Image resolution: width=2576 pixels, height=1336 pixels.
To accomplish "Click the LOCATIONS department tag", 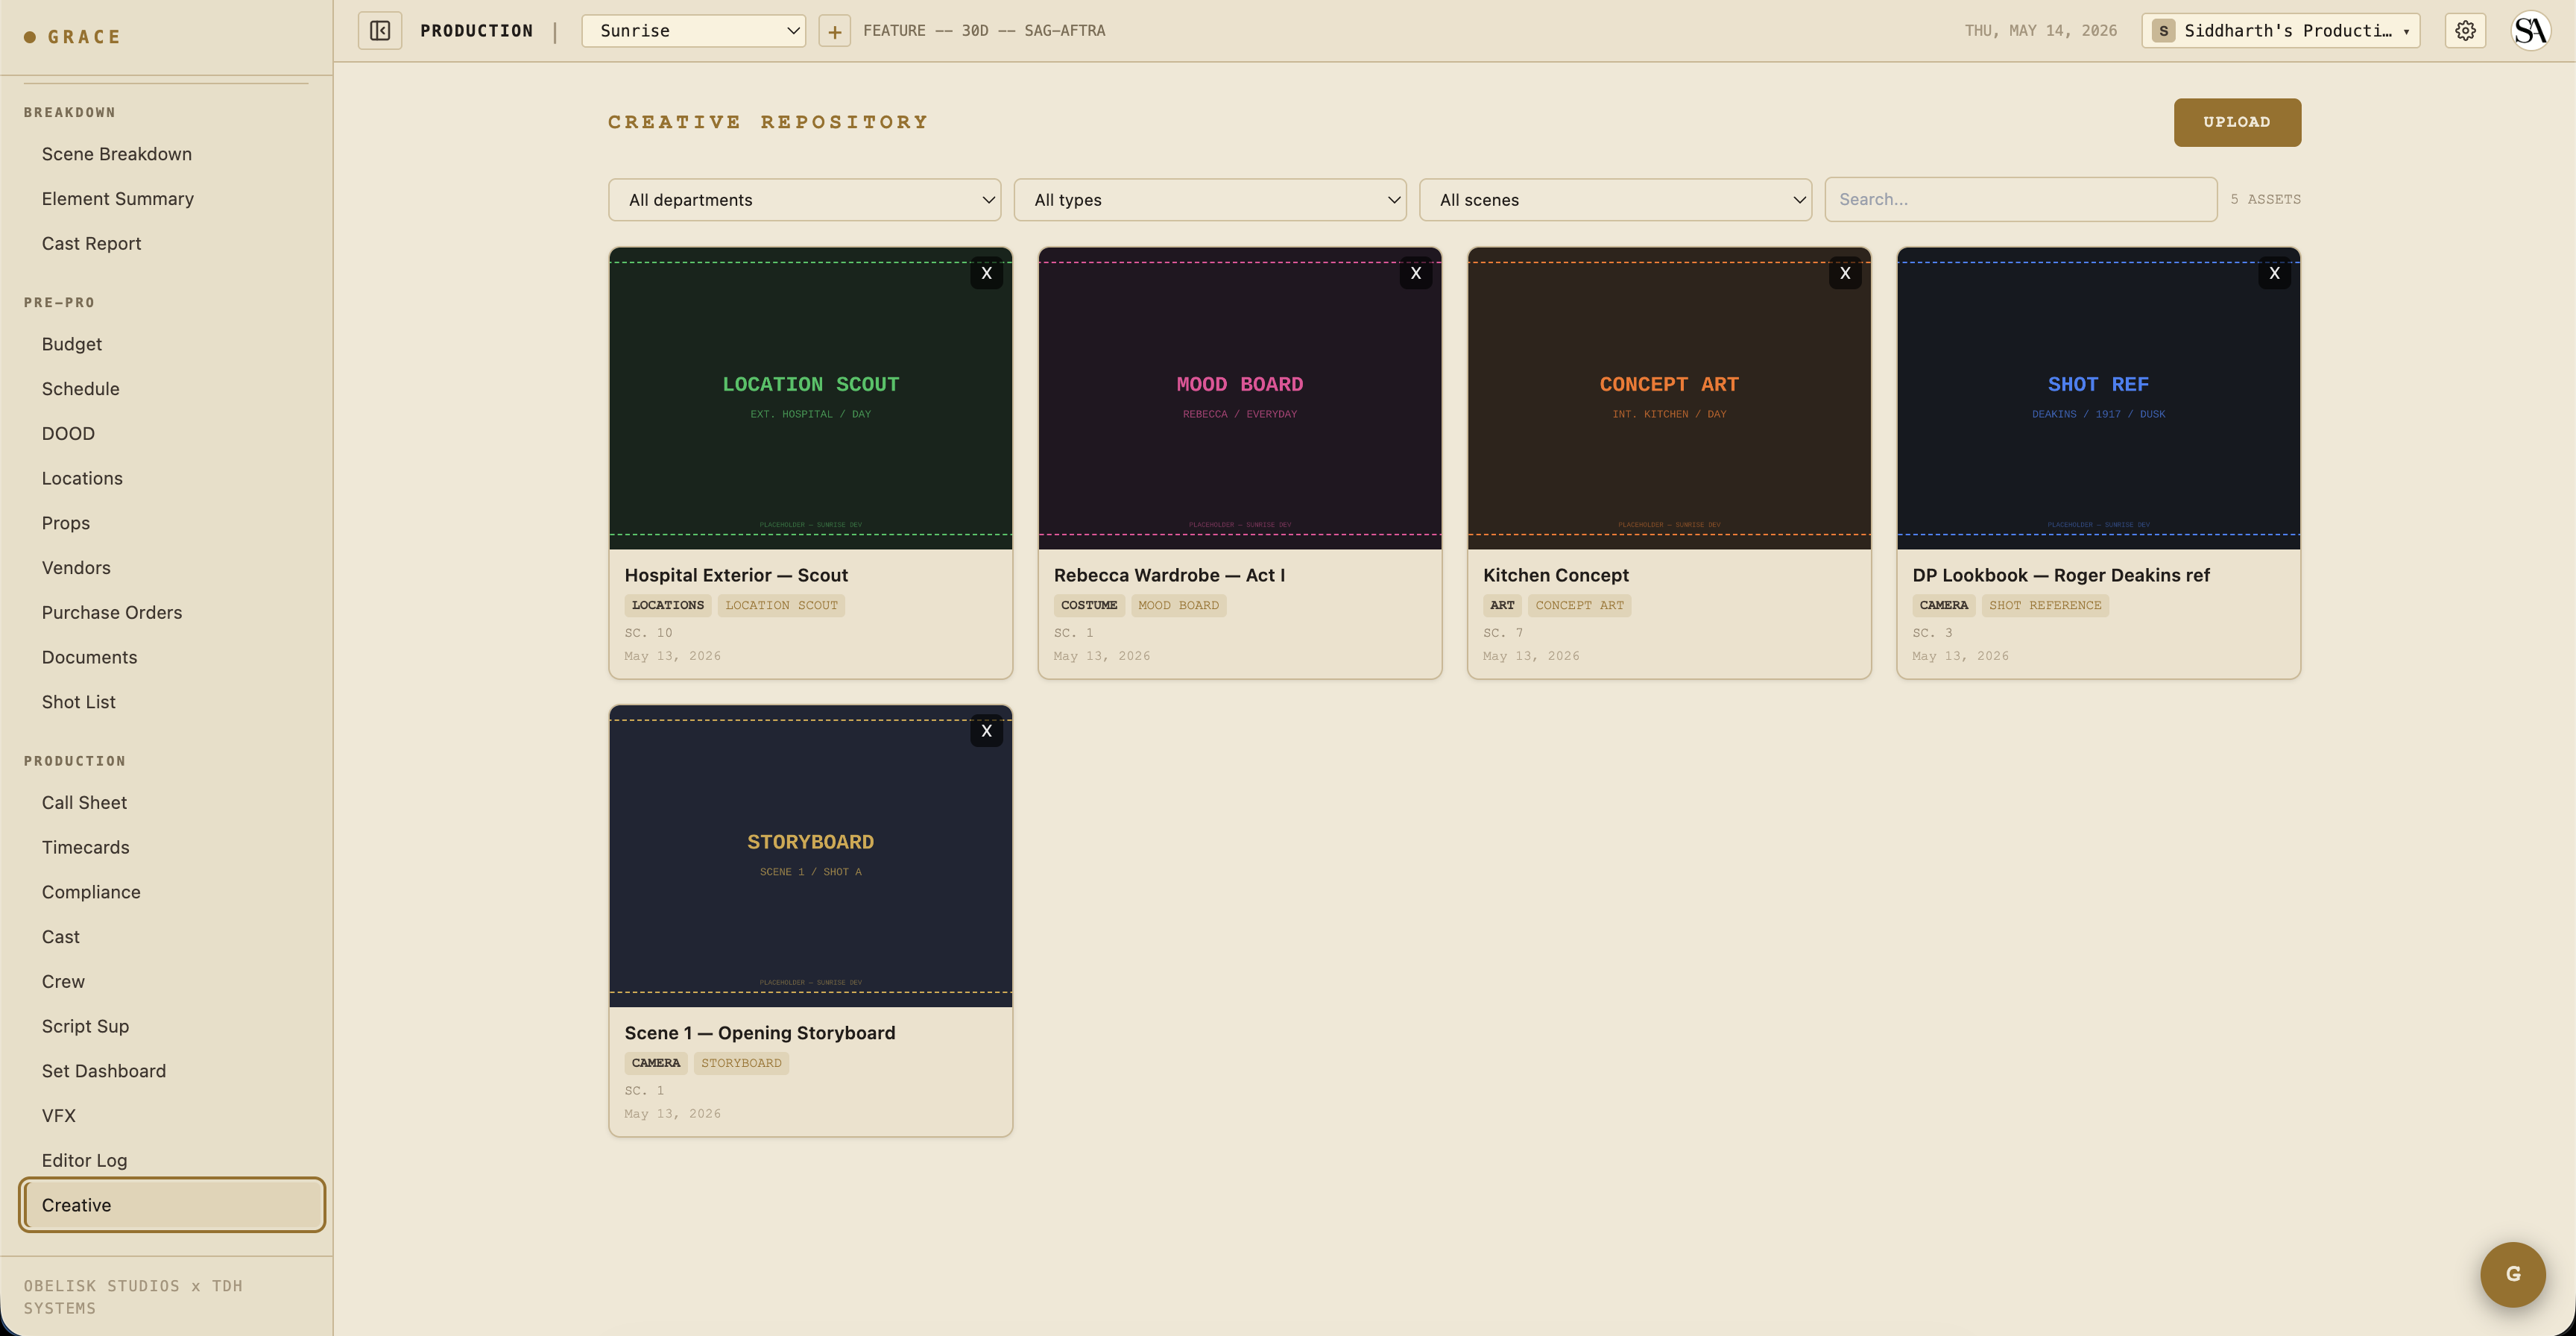I will point(668,605).
